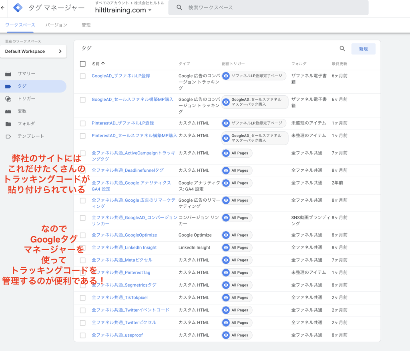
Task: Open the 全ファネル共通_useproof tag link
Action: click(x=117, y=335)
